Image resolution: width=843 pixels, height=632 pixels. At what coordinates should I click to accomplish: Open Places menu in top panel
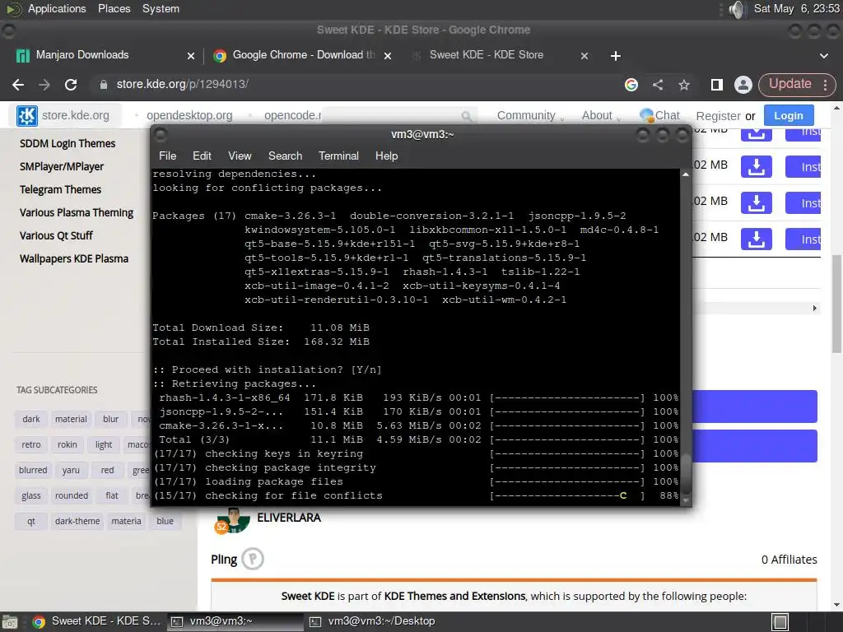click(x=114, y=8)
